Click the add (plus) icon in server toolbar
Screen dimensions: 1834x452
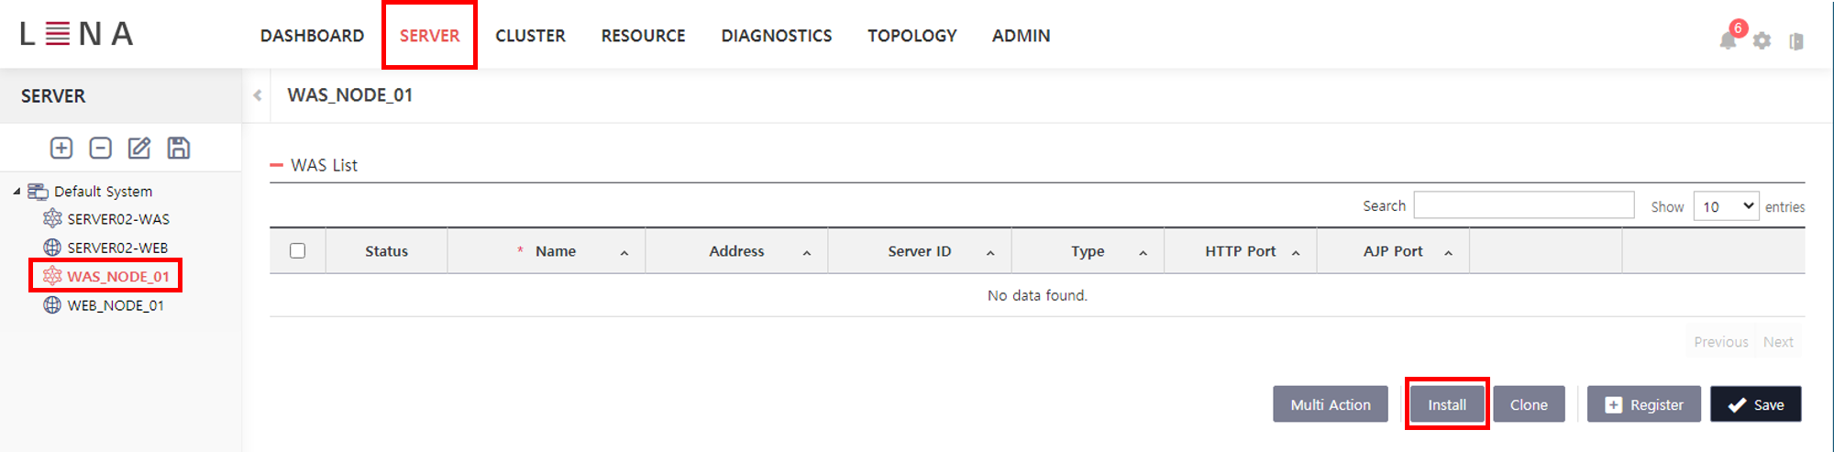pos(61,149)
